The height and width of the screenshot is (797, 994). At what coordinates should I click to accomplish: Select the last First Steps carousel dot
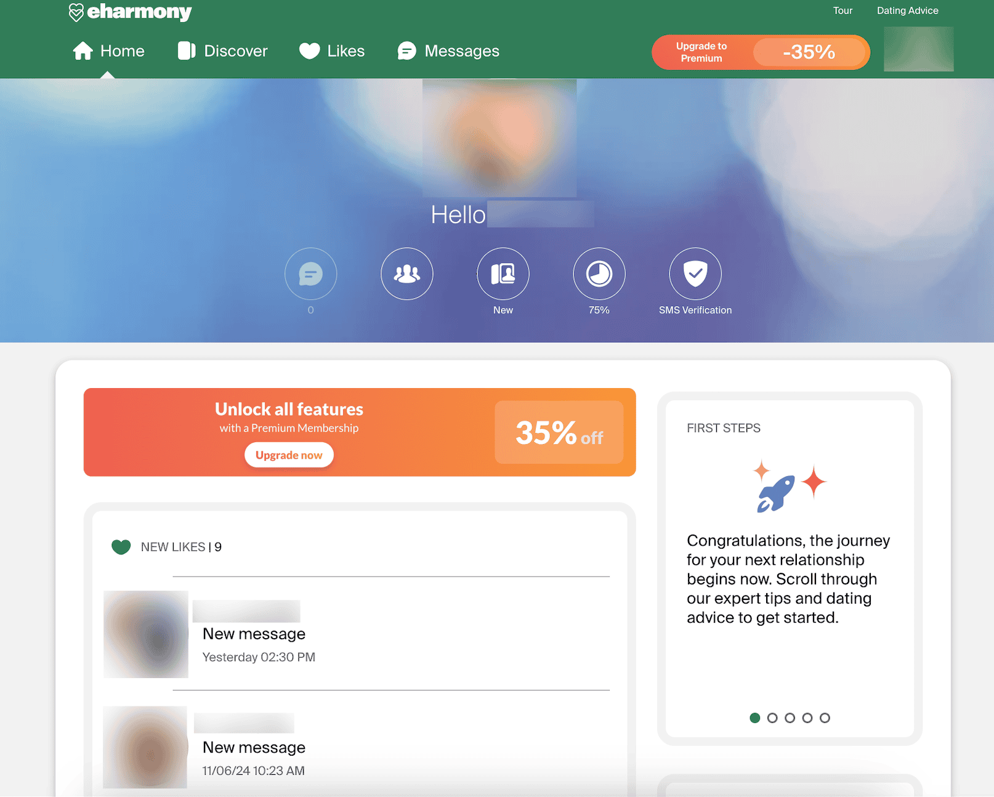(825, 718)
